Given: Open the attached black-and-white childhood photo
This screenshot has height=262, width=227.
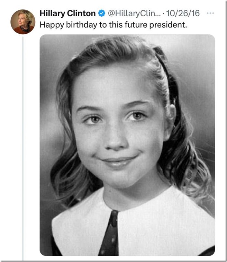Looking at the screenshot, I should pos(127,145).
